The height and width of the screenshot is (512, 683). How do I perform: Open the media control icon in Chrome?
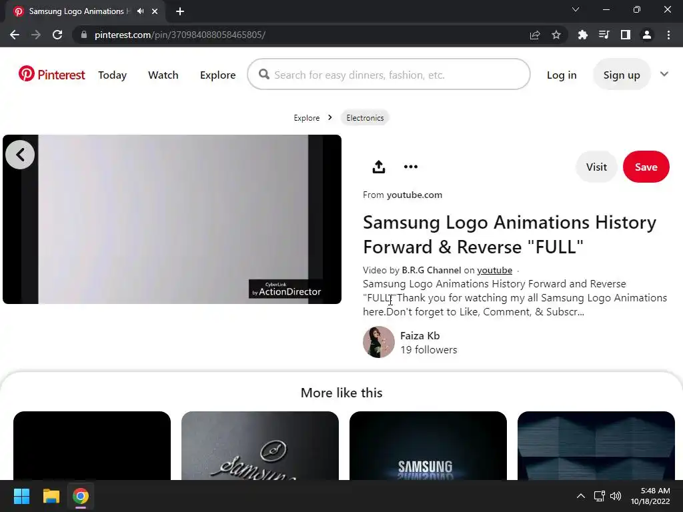[604, 35]
